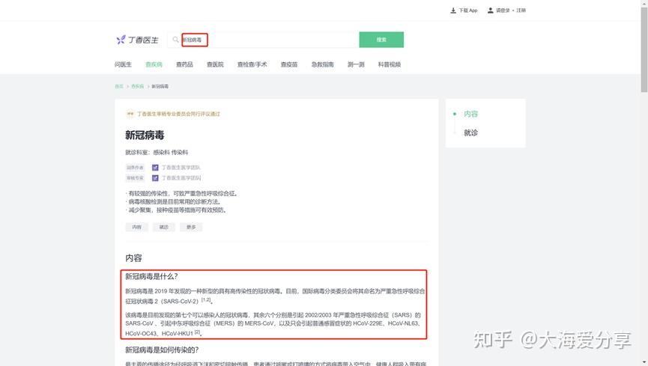648x366 pixels.
Task: Click the peer review badge icon
Action: (x=130, y=114)
